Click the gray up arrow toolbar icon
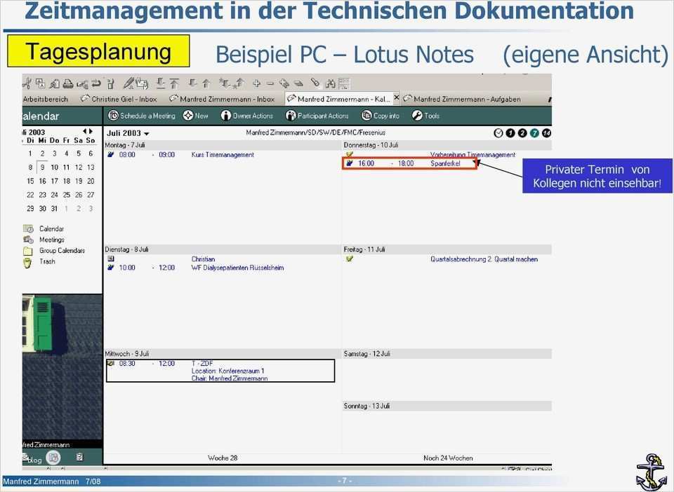674x492 pixels. [206, 83]
